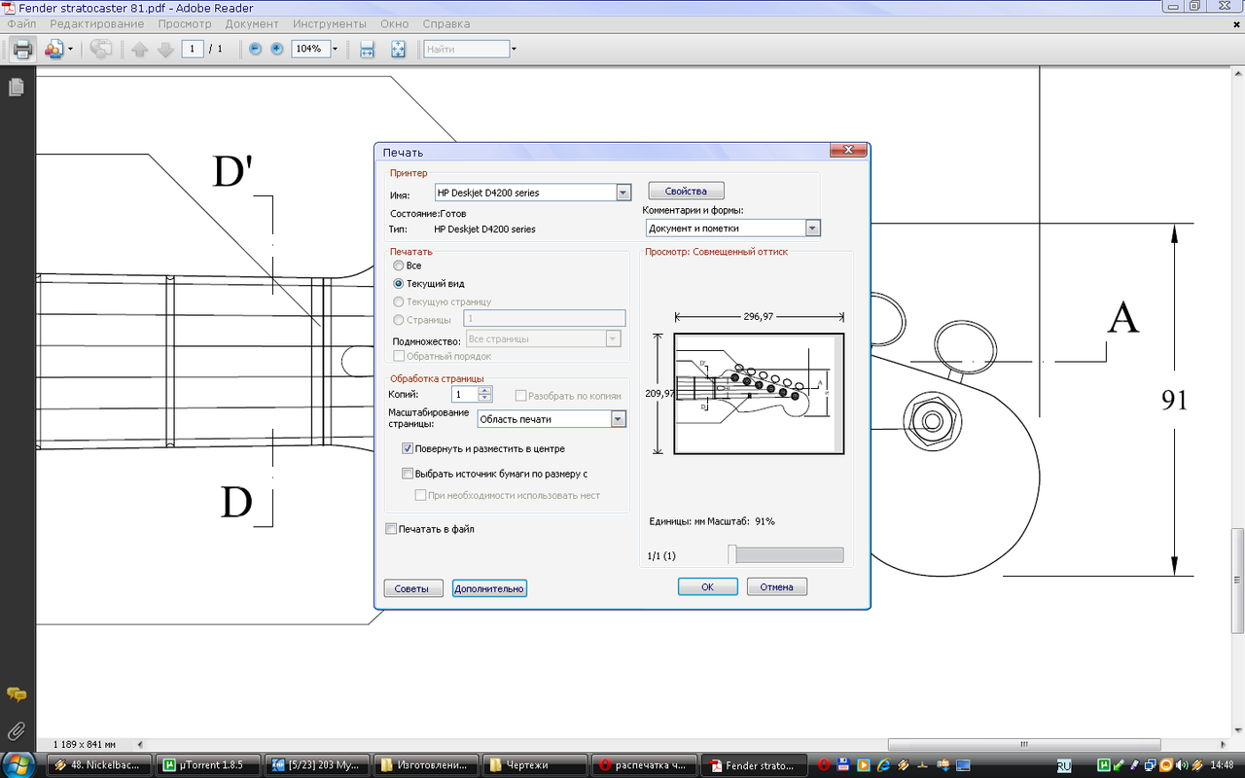The width and height of the screenshot is (1245, 778).
Task: Check 'Печатать в файл' option
Action: tap(391, 529)
